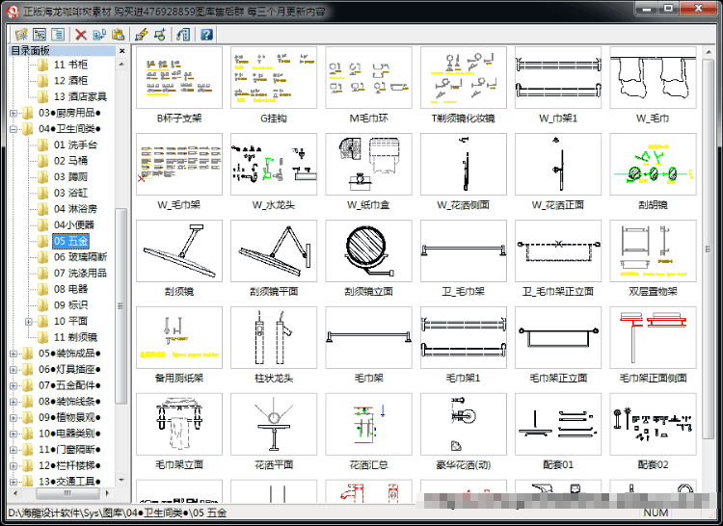Click the paste clipboard toolbar icon

point(118,35)
